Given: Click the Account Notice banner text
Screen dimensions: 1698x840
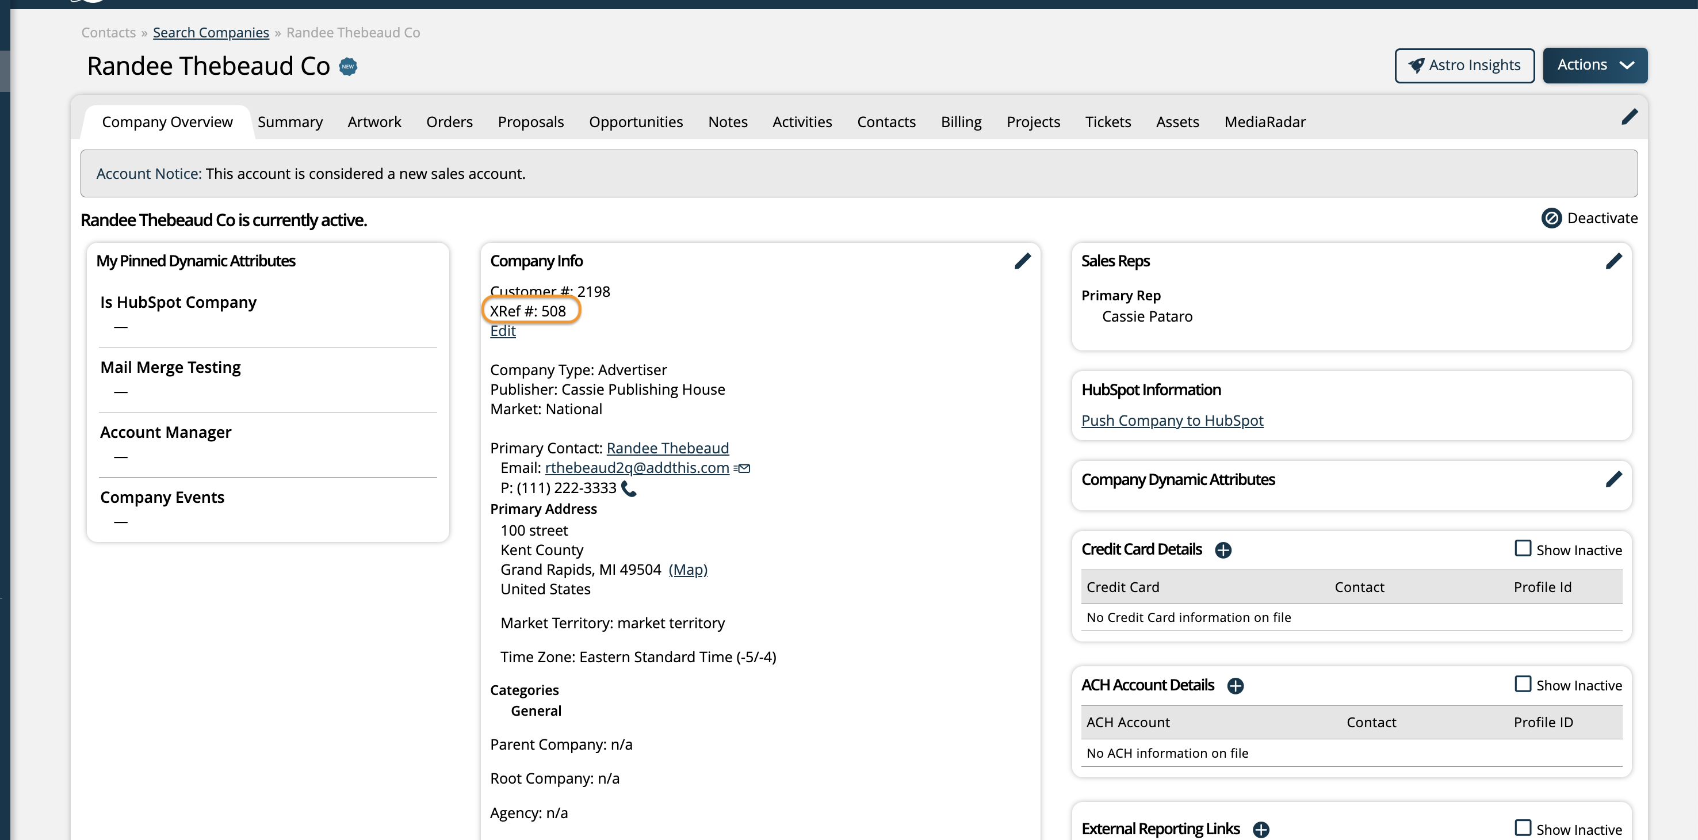Looking at the screenshot, I should (311, 173).
